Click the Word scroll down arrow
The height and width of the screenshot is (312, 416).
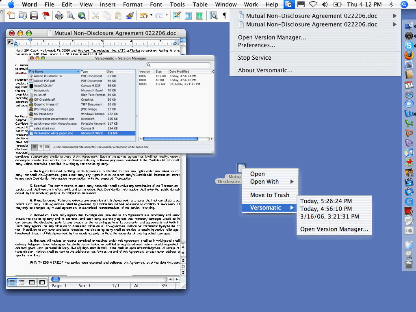click(x=183, y=253)
